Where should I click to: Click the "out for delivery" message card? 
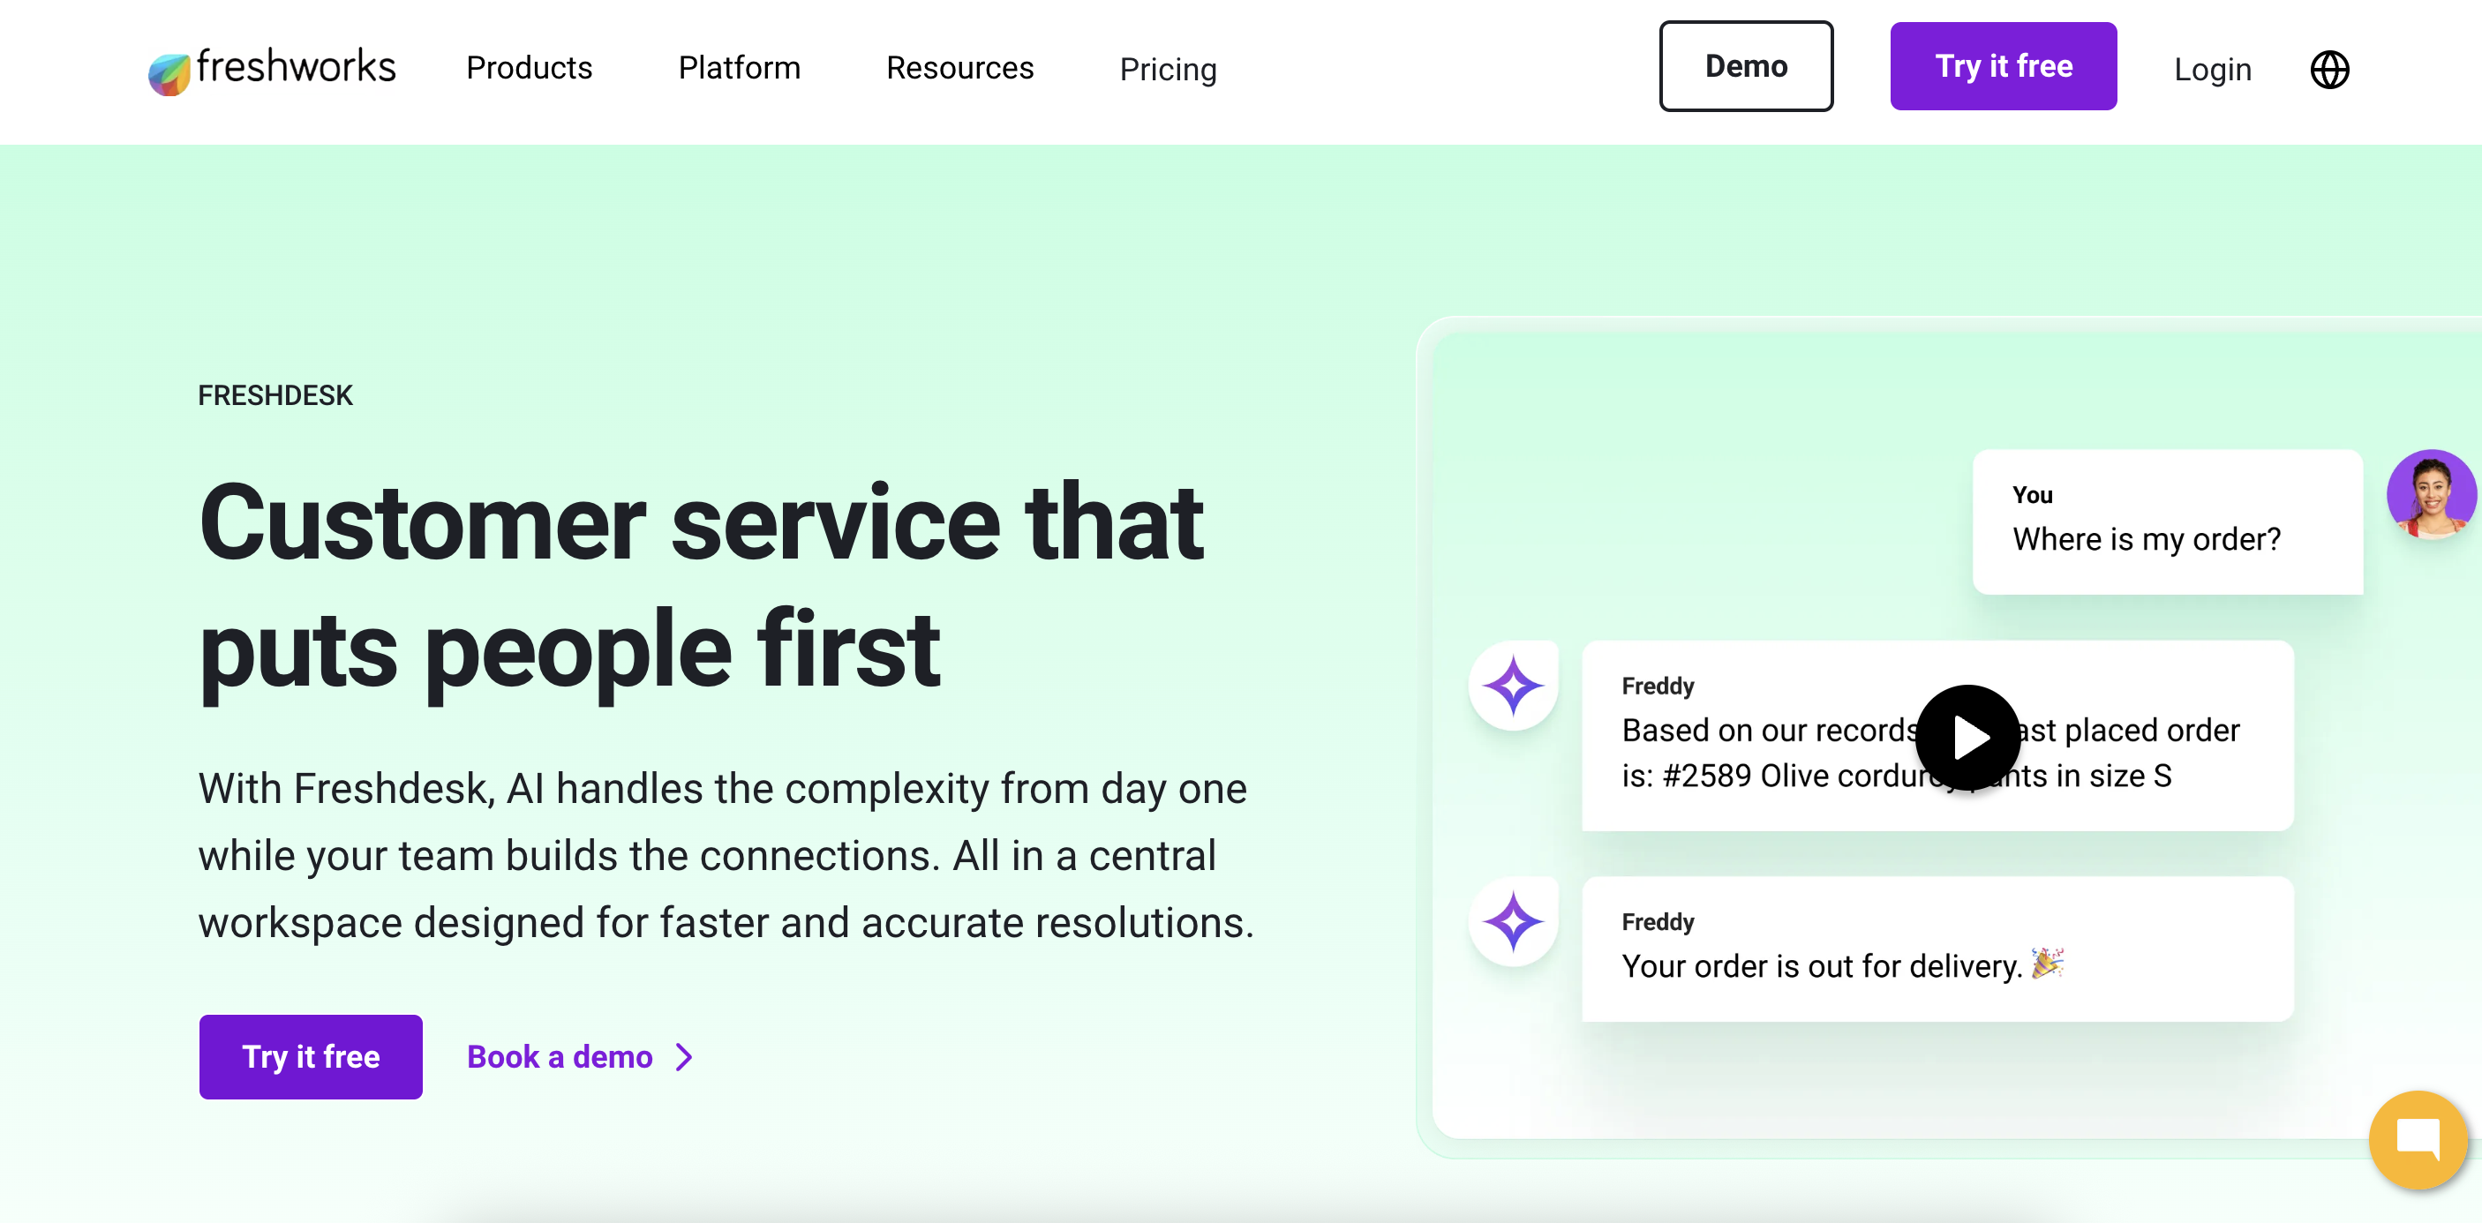pos(1937,949)
